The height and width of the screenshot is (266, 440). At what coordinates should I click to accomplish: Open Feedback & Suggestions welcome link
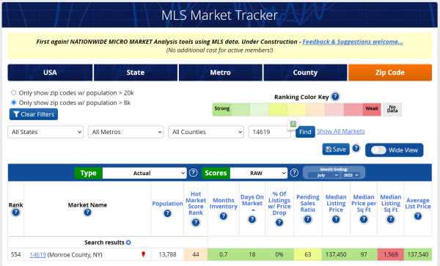click(x=353, y=42)
